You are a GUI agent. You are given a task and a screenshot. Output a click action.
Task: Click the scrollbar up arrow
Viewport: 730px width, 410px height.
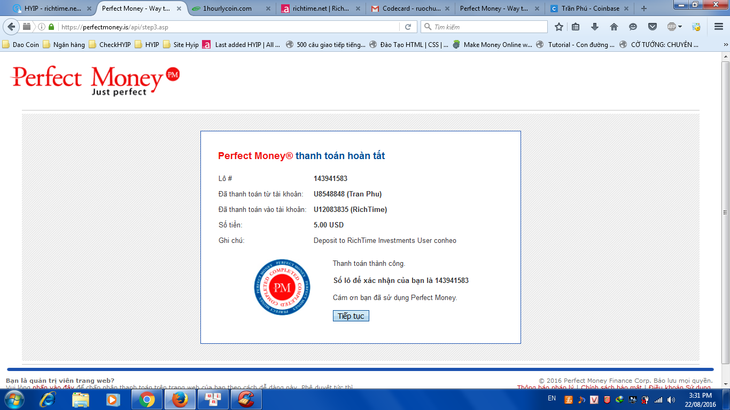(x=725, y=57)
